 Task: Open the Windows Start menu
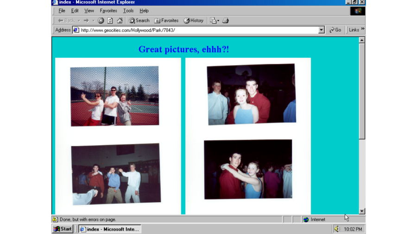click(x=63, y=229)
